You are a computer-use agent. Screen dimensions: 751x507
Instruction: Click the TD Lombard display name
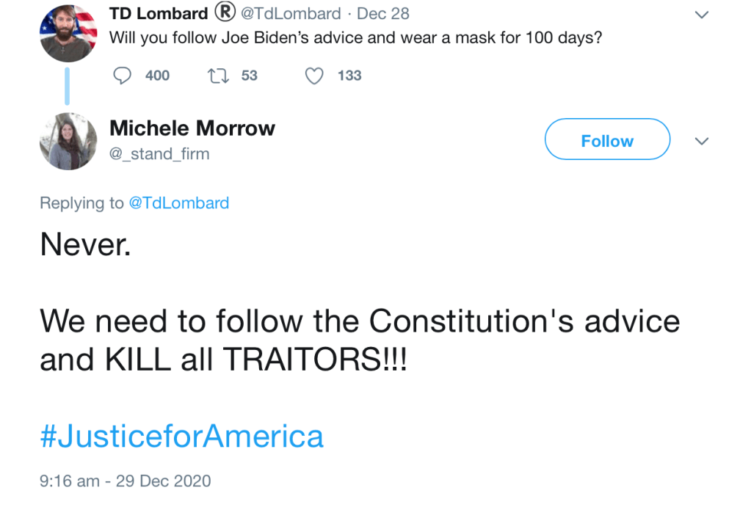159,13
